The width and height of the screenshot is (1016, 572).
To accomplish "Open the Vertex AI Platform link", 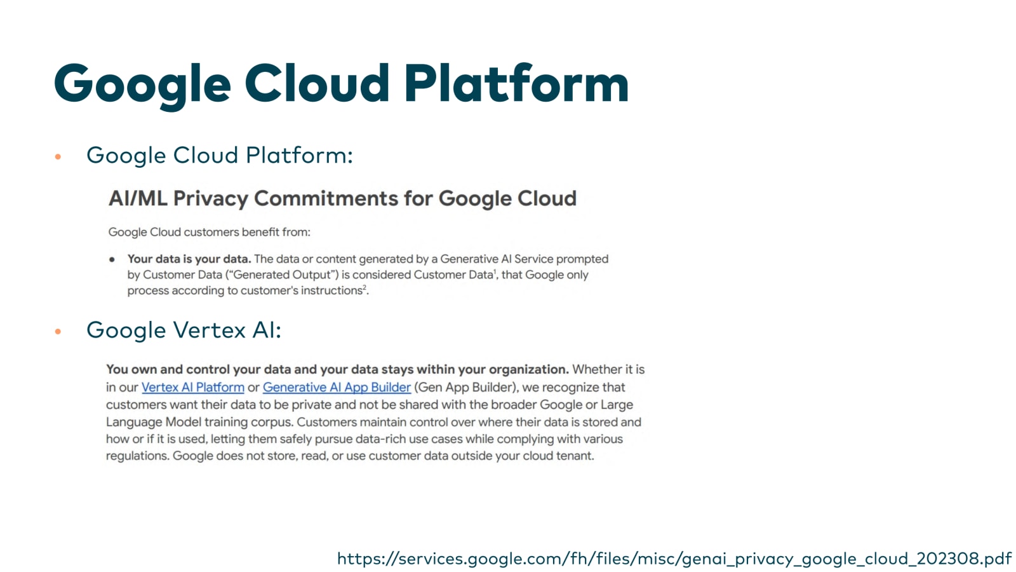I will (x=192, y=387).
